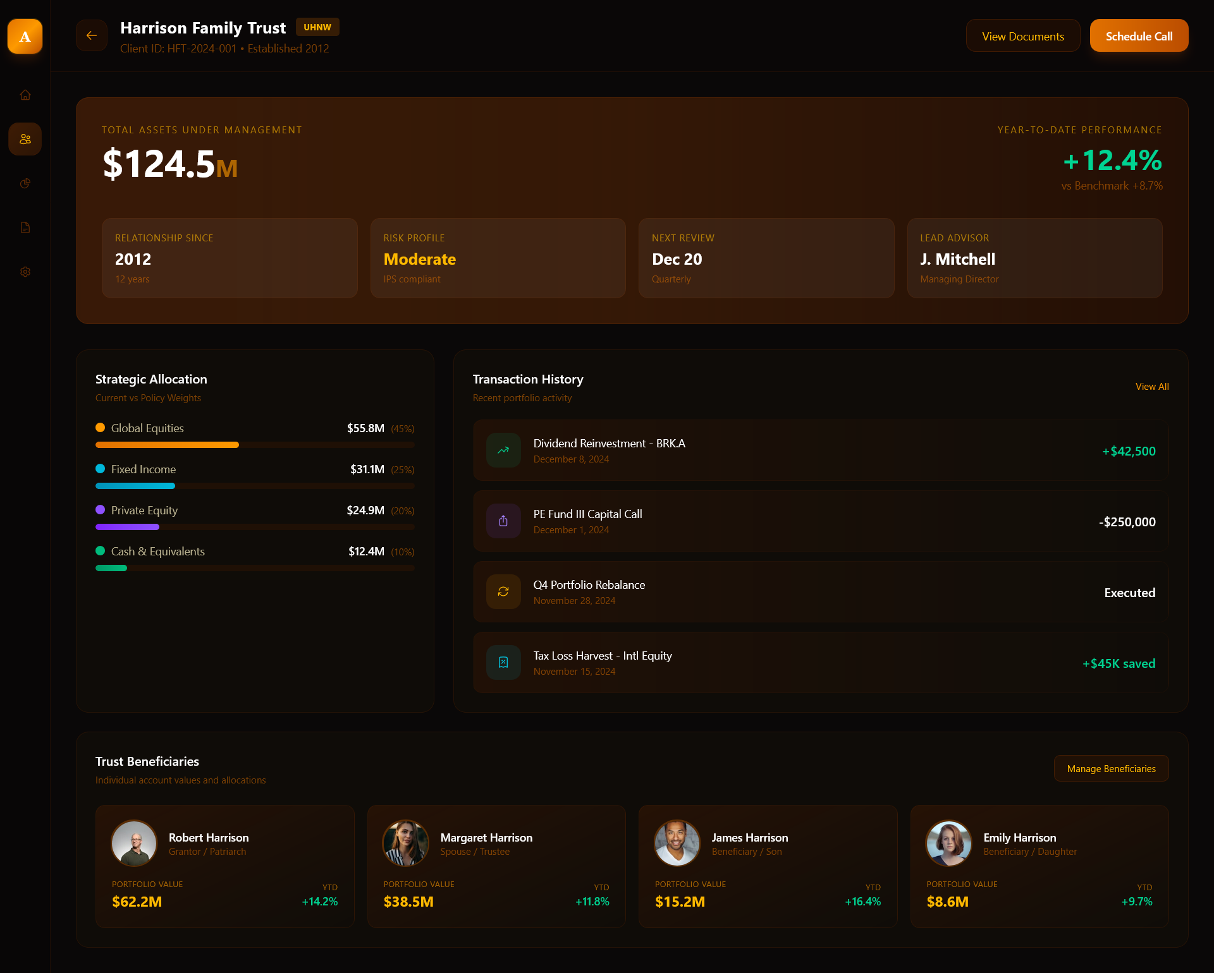Open the clients section from the sidebar

25,139
